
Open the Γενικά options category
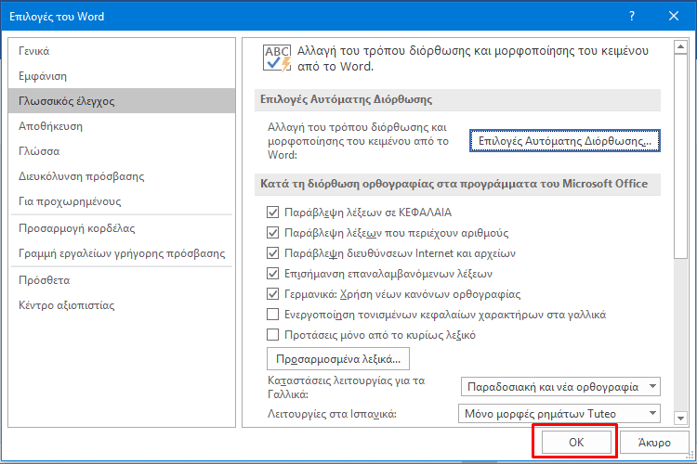pos(122,51)
